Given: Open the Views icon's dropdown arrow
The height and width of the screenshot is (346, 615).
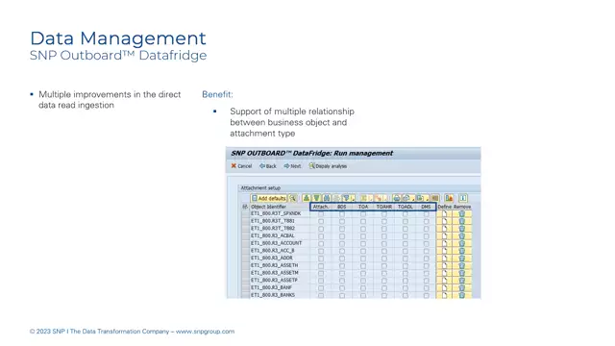Looking at the screenshot, I should point(413,199).
